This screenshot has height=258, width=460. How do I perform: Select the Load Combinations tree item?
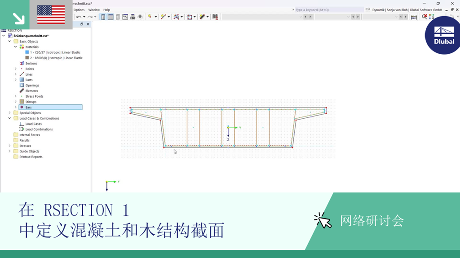click(39, 129)
